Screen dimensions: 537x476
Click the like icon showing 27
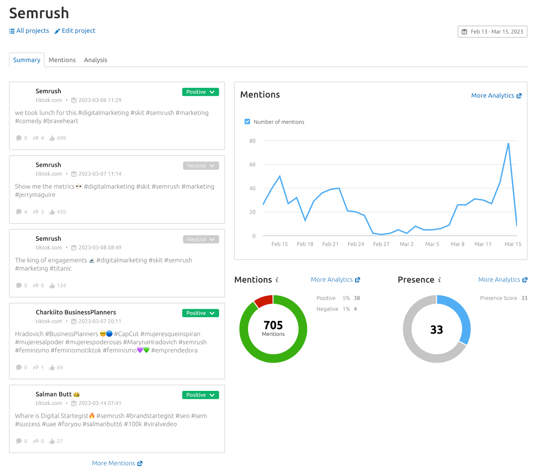pyautogui.click(x=52, y=441)
